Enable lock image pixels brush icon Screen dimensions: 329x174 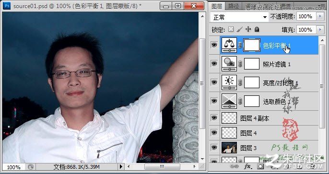239,29
